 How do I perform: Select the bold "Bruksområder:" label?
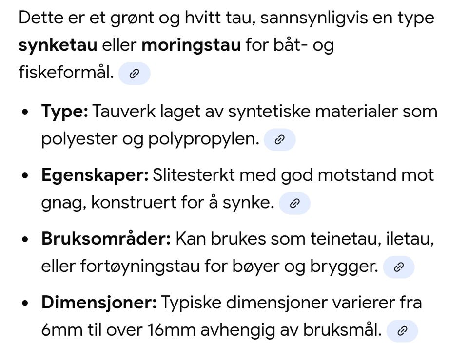point(106,239)
